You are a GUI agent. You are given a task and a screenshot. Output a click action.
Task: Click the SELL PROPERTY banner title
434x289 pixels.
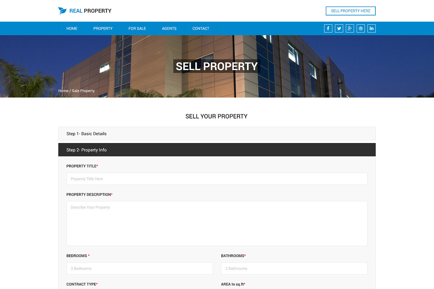pyautogui.click(x=217, y=66)
